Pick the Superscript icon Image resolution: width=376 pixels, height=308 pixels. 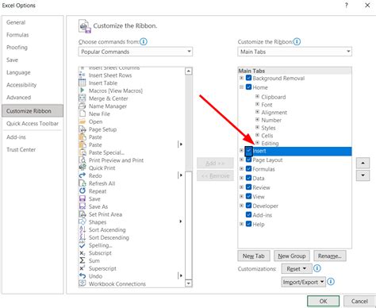(x=82, y=268)
